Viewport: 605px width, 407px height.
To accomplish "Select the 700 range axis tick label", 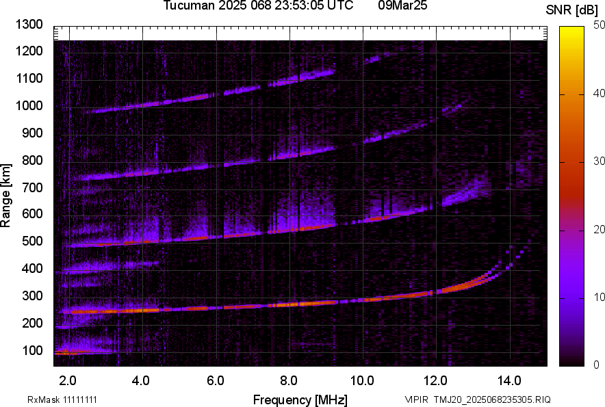I will click(35, 187).
